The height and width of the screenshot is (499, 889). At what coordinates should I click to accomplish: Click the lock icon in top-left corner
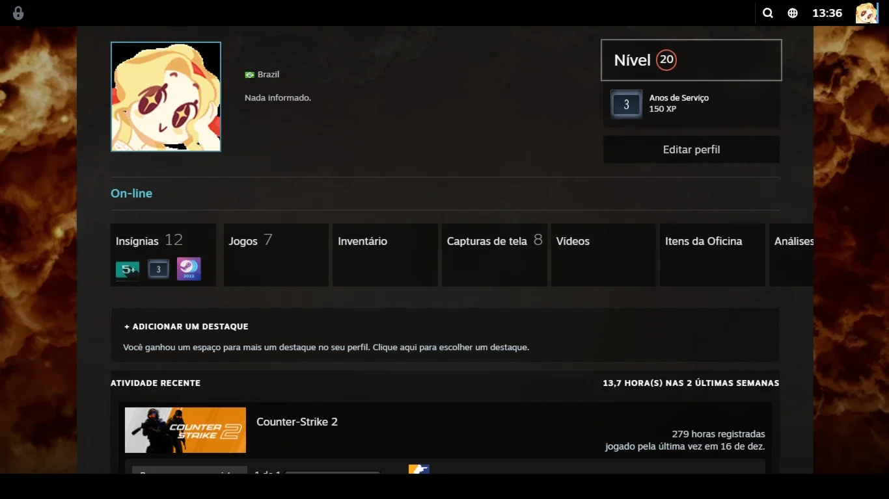coord(18,13)
